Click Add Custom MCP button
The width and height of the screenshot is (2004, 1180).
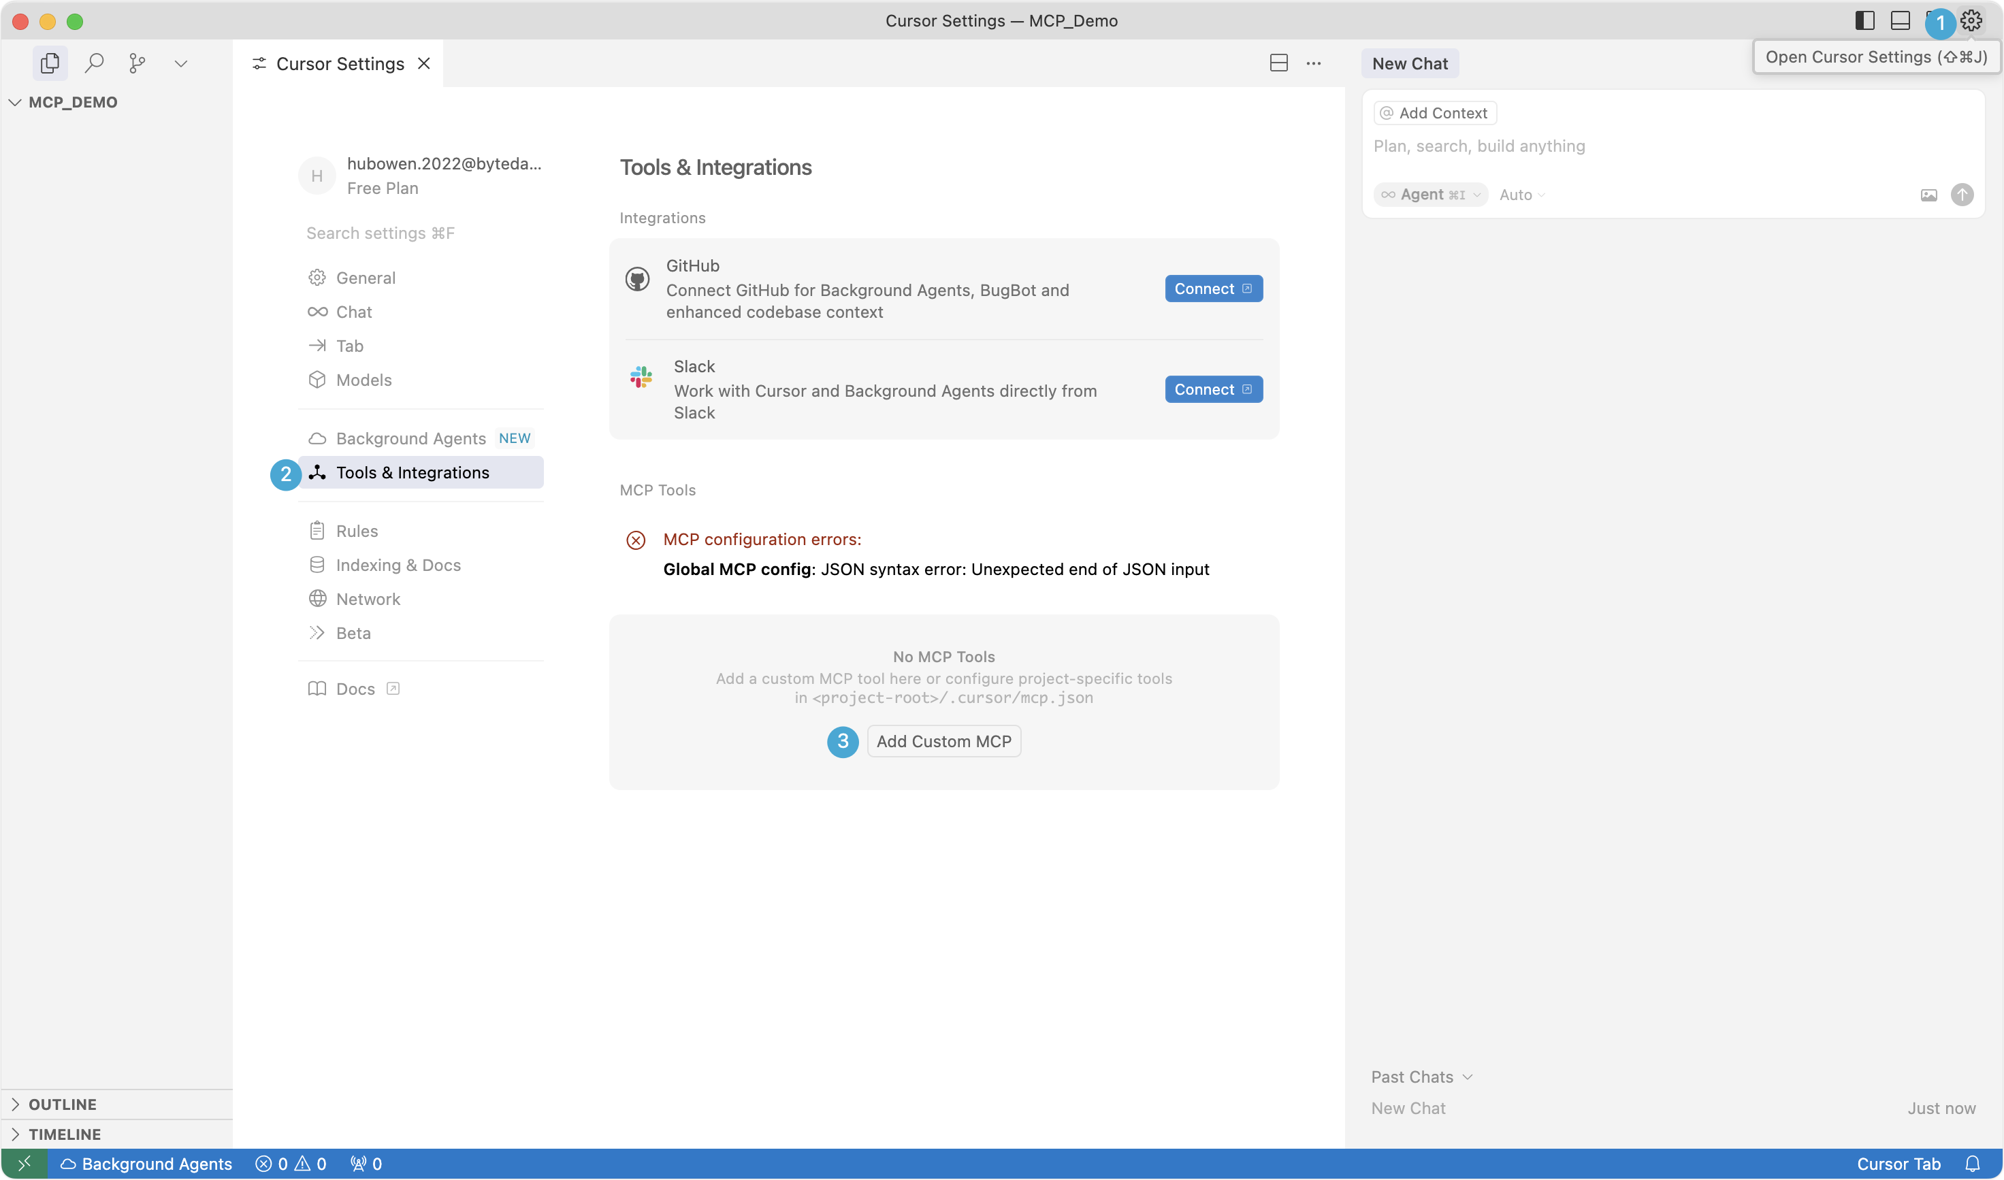943,741
